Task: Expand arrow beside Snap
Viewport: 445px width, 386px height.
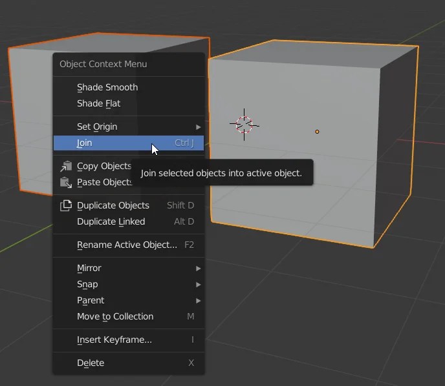Action: (199, 284)
